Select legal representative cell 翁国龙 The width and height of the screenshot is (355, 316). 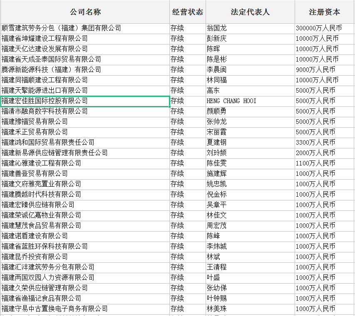click(x=250, y=28)
